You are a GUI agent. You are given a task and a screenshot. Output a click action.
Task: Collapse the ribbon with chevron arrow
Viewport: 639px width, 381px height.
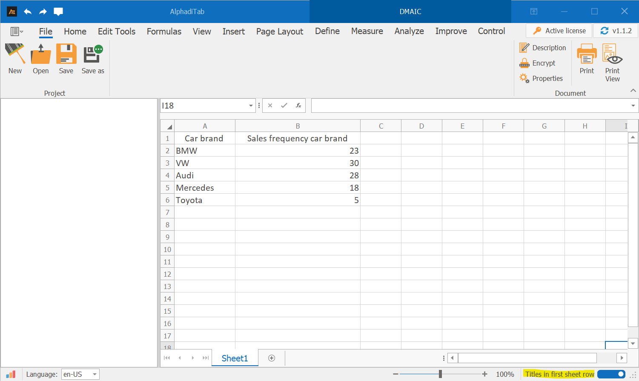pyautogui.click(x=633, y=90)
